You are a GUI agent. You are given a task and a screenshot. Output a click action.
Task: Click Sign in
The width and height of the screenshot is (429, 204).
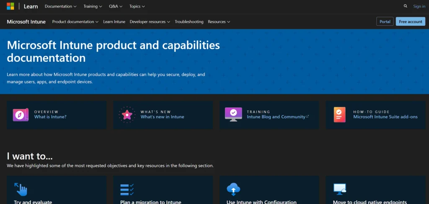419,6
